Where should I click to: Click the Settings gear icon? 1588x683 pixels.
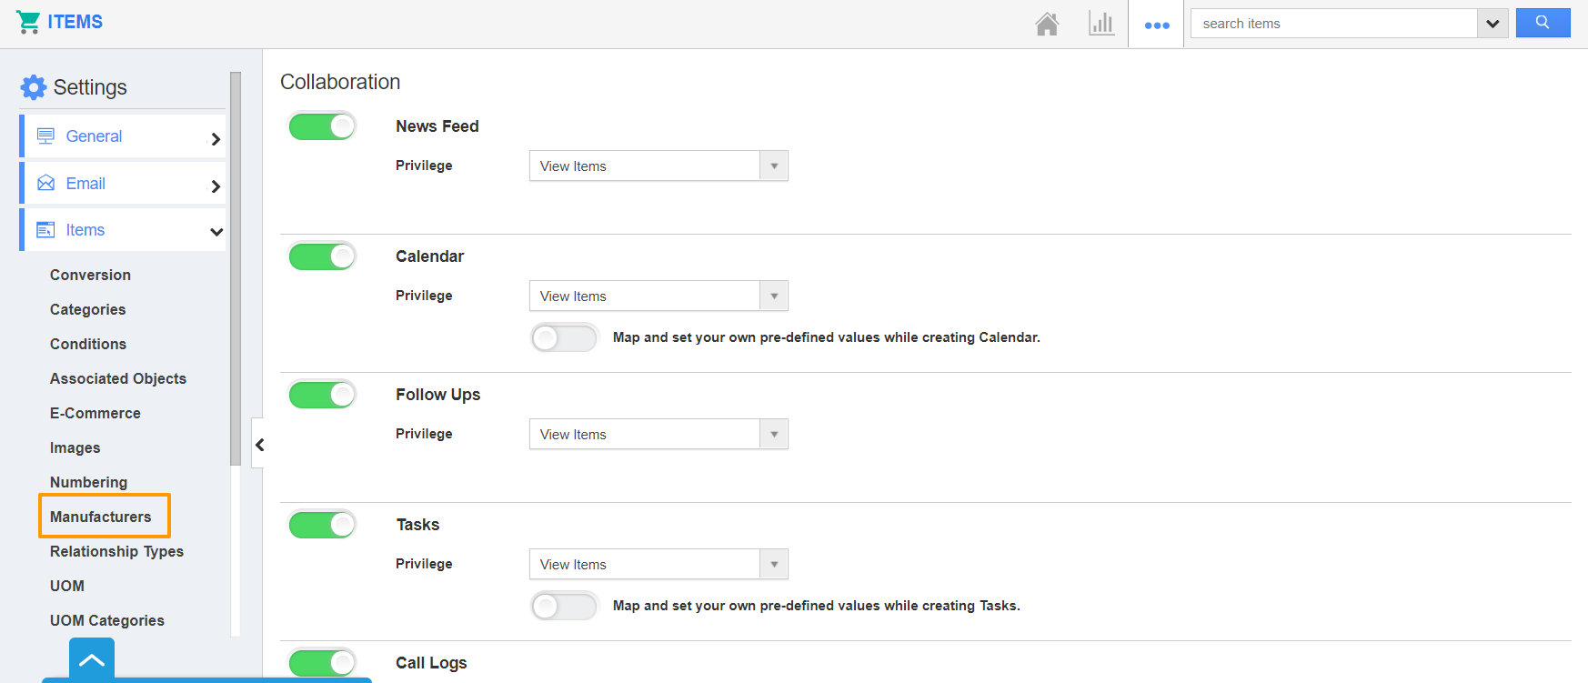(34, 87)
